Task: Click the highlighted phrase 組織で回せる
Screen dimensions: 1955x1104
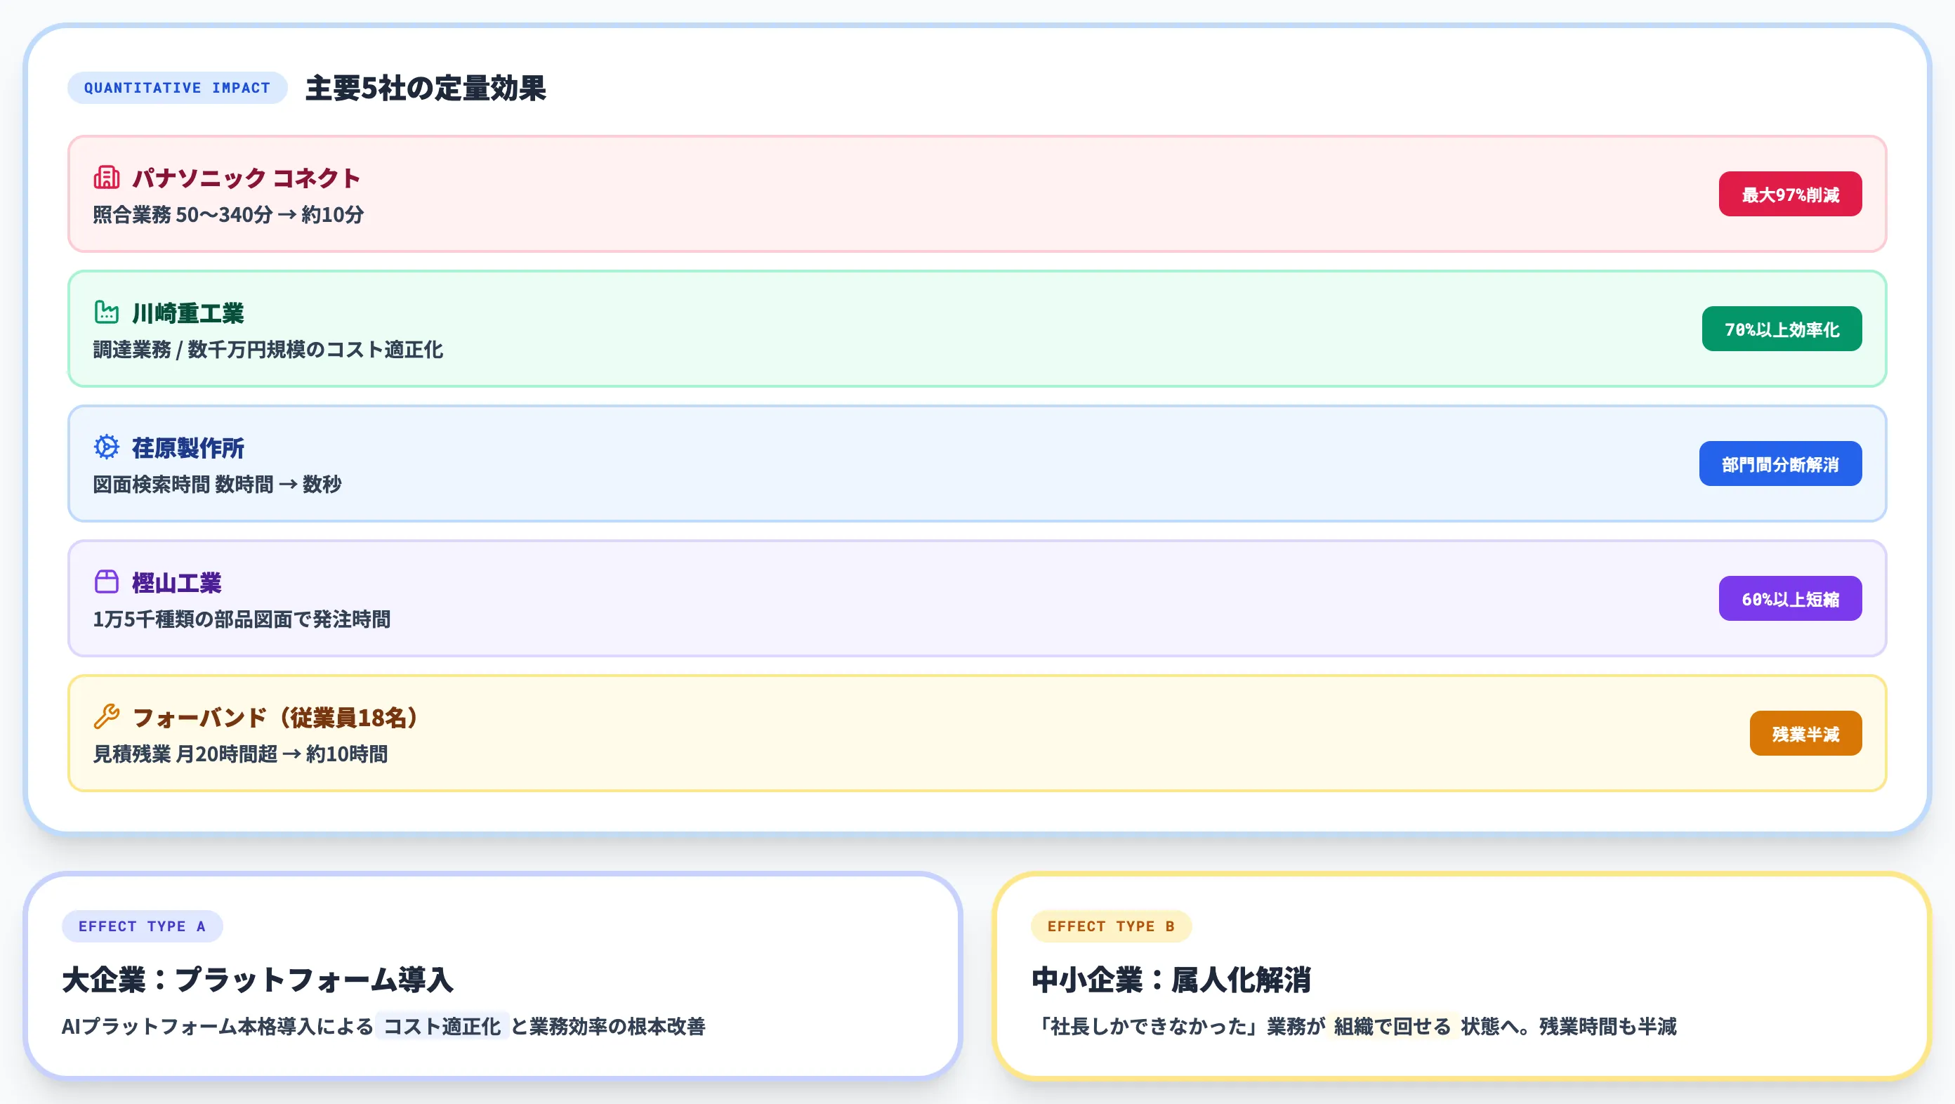Action: pyautogui.click(x=1392, y=1027)
